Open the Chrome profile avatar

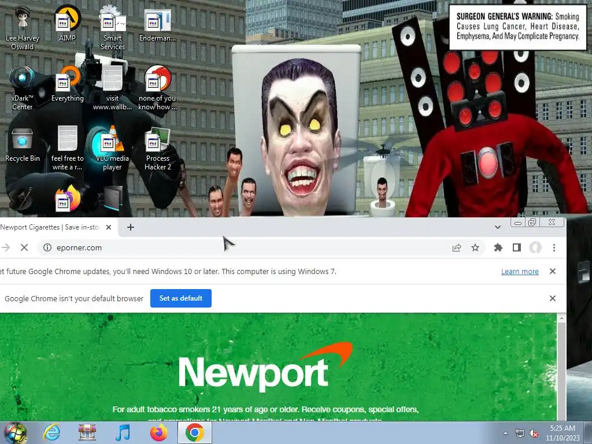click(535, 247)
